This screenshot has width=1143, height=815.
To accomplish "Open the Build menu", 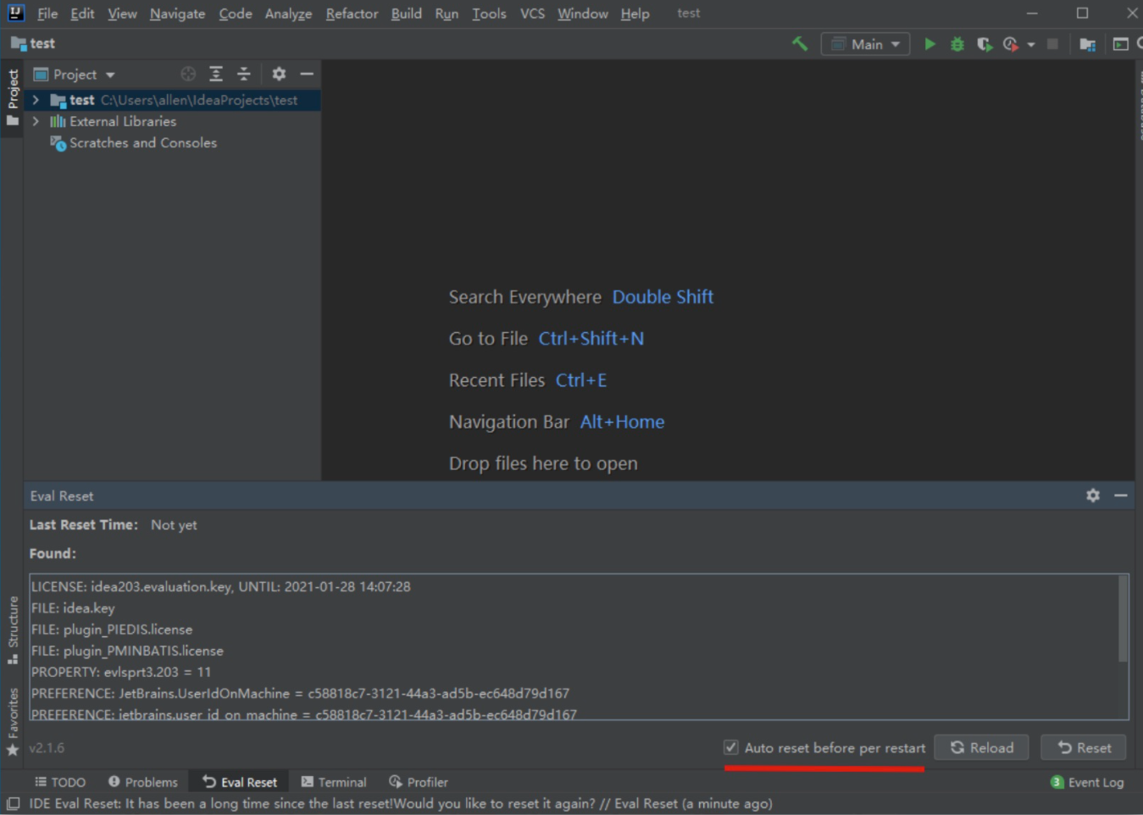I will [406, 14].
